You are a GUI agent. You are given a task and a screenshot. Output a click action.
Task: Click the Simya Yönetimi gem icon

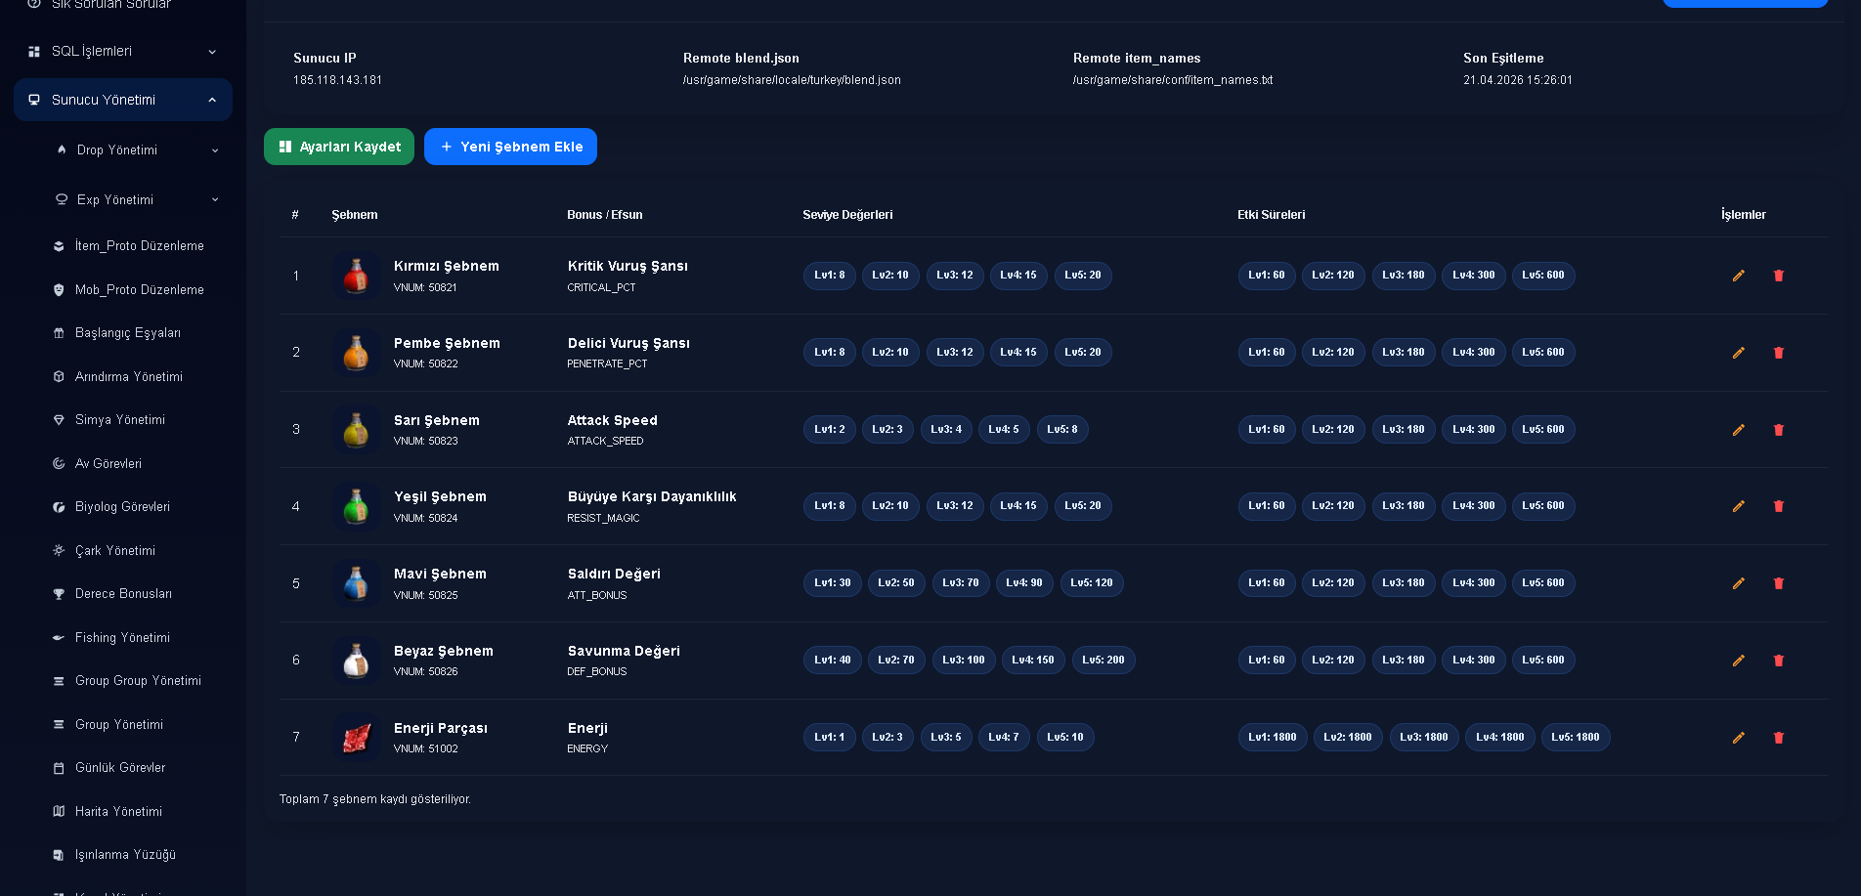59,420
